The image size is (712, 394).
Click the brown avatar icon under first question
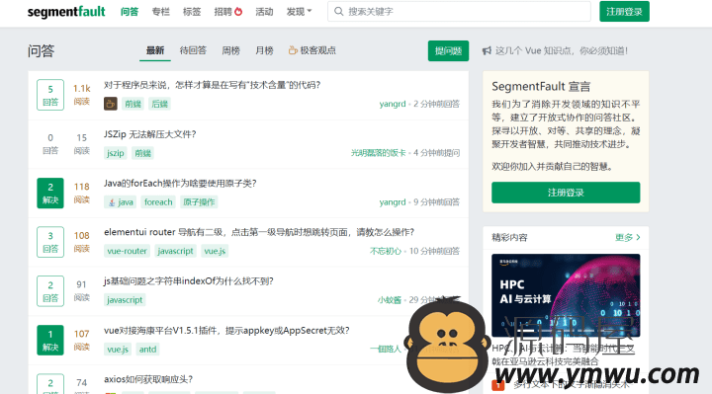pos(111,104)
